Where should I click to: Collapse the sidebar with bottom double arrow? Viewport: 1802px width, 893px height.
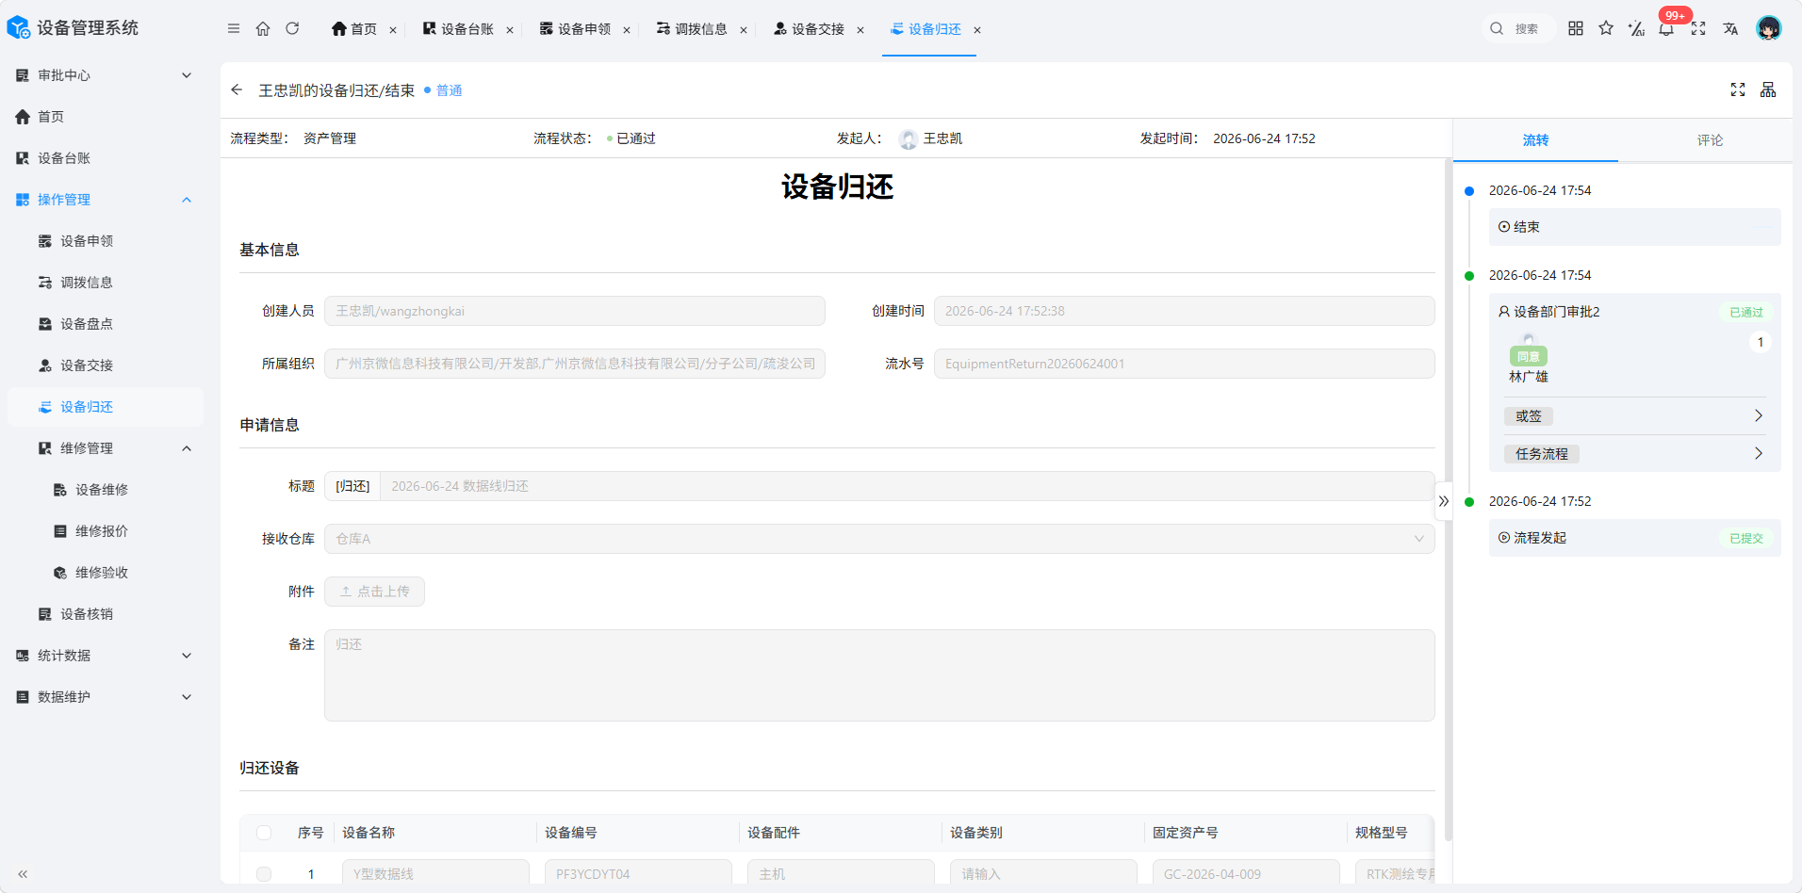pyautogui.click(x=23, y=874)
